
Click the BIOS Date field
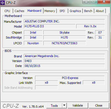(64, 66)
